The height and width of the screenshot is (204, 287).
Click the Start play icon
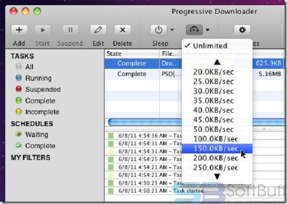tap(43, 30)
